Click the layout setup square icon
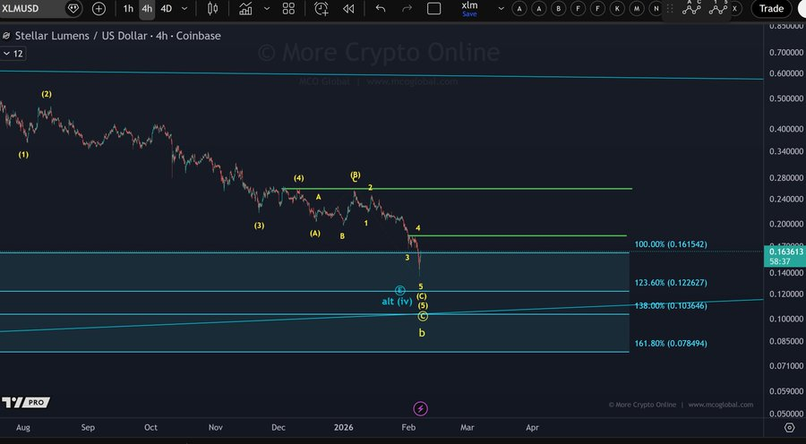Viewport: 806px width, 444px height. [x=434, y=9]
